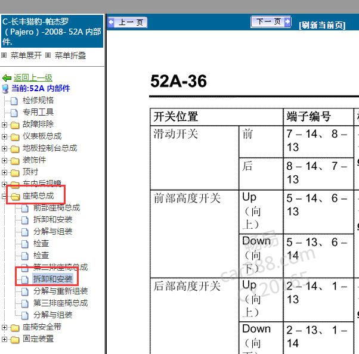Image resolution: width=359 pixels, height=354 pixels.
Task: Select 座椅安全带 tree label
Action: click(42, 327)
